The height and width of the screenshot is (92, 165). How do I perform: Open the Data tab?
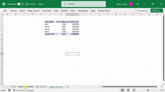pyautogui.click(x=56, y=11)
